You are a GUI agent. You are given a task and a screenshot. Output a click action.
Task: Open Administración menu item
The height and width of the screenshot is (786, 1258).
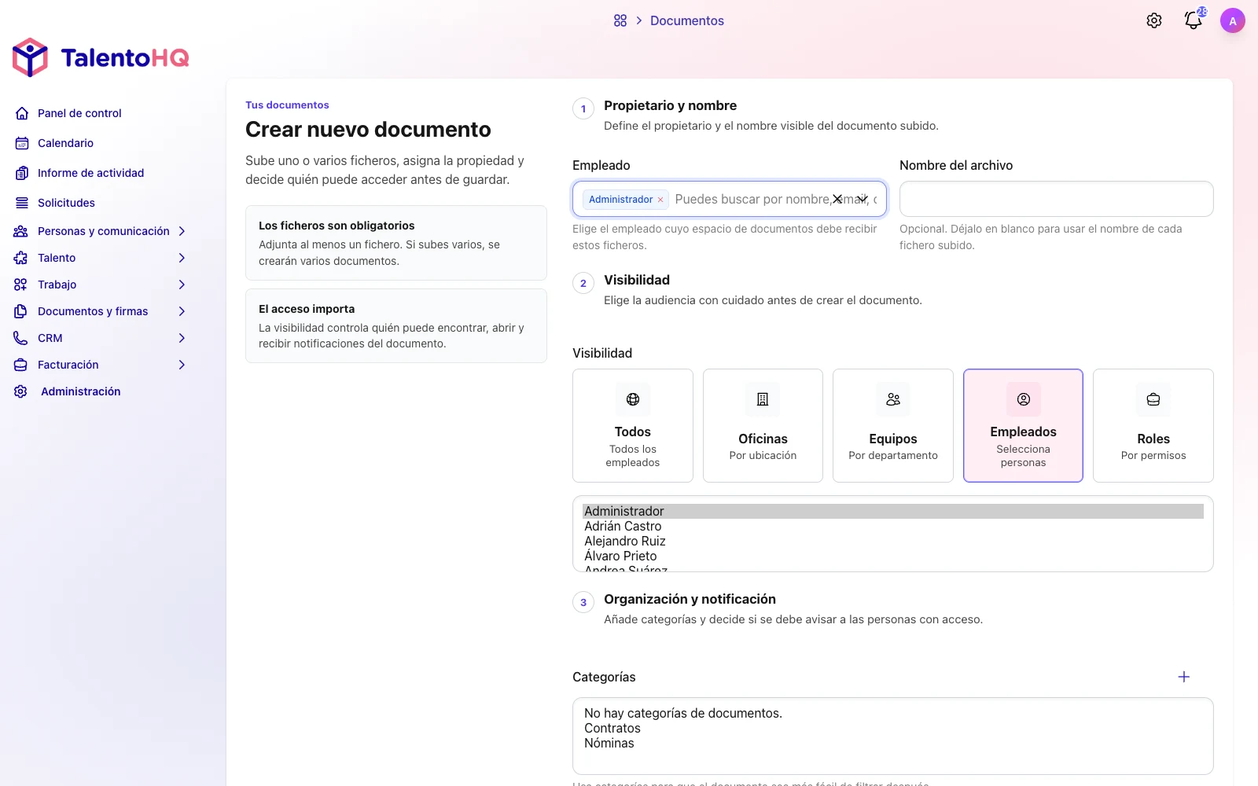[80, 391]
